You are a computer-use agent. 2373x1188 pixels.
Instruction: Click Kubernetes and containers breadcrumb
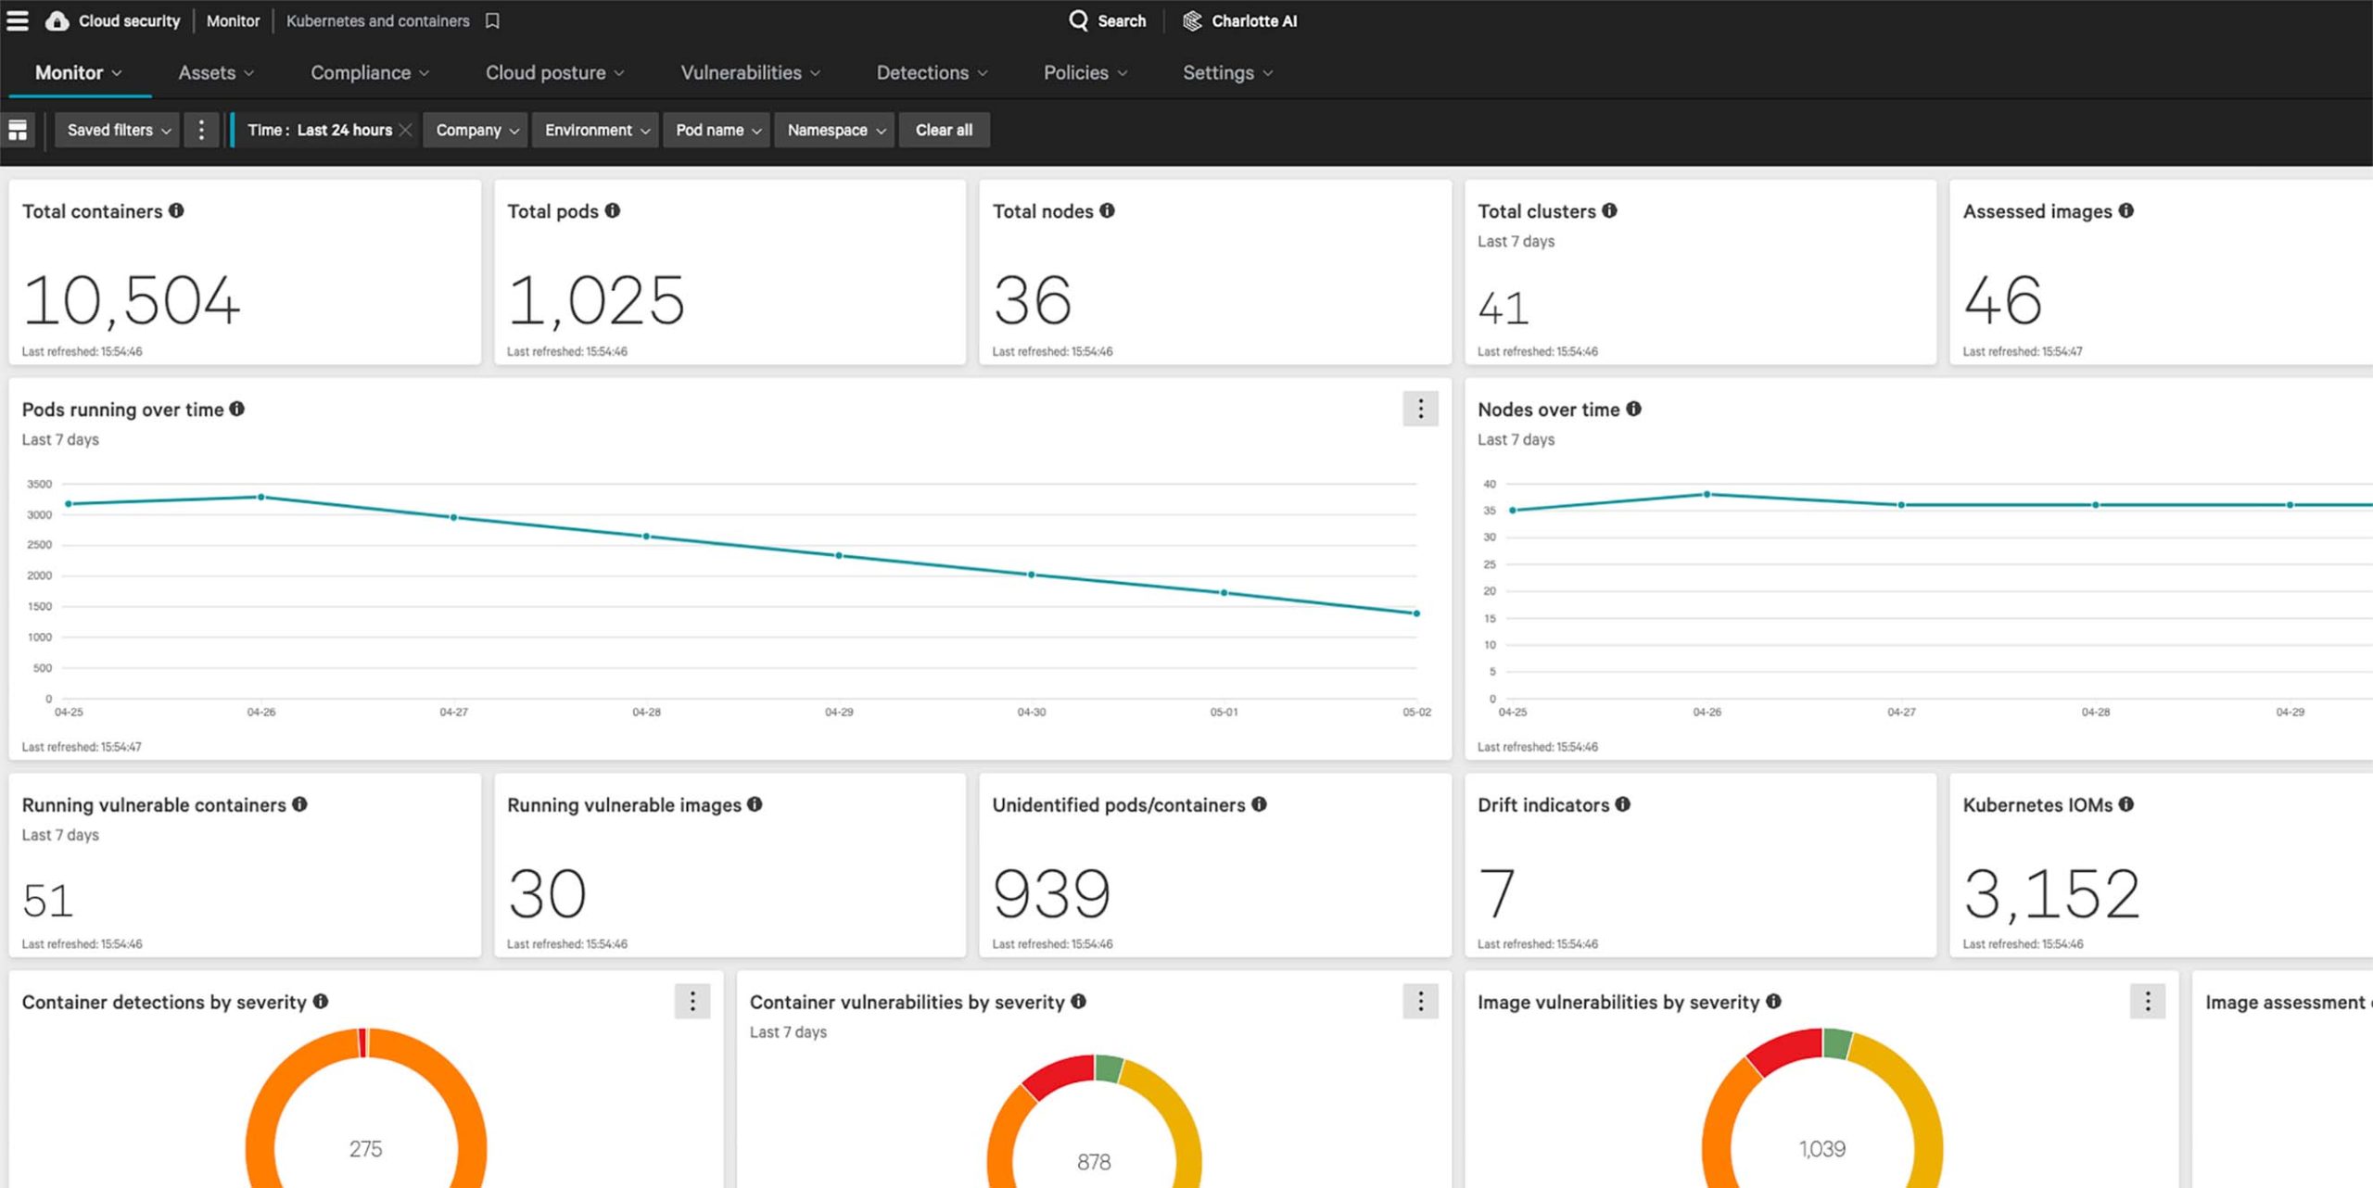pyautogui.click(x=377, y=20)
